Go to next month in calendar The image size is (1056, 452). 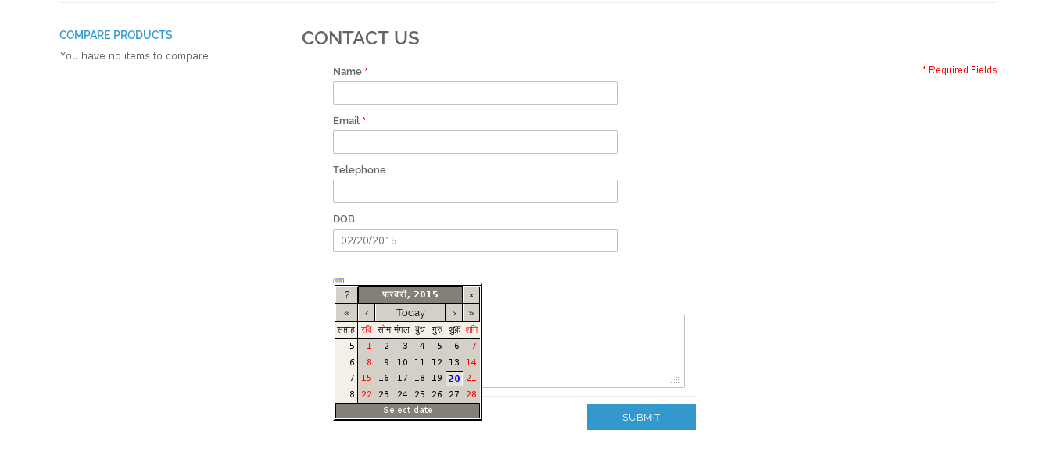point(454,313)
